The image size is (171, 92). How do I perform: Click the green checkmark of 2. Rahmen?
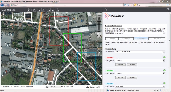coord(164,70)
